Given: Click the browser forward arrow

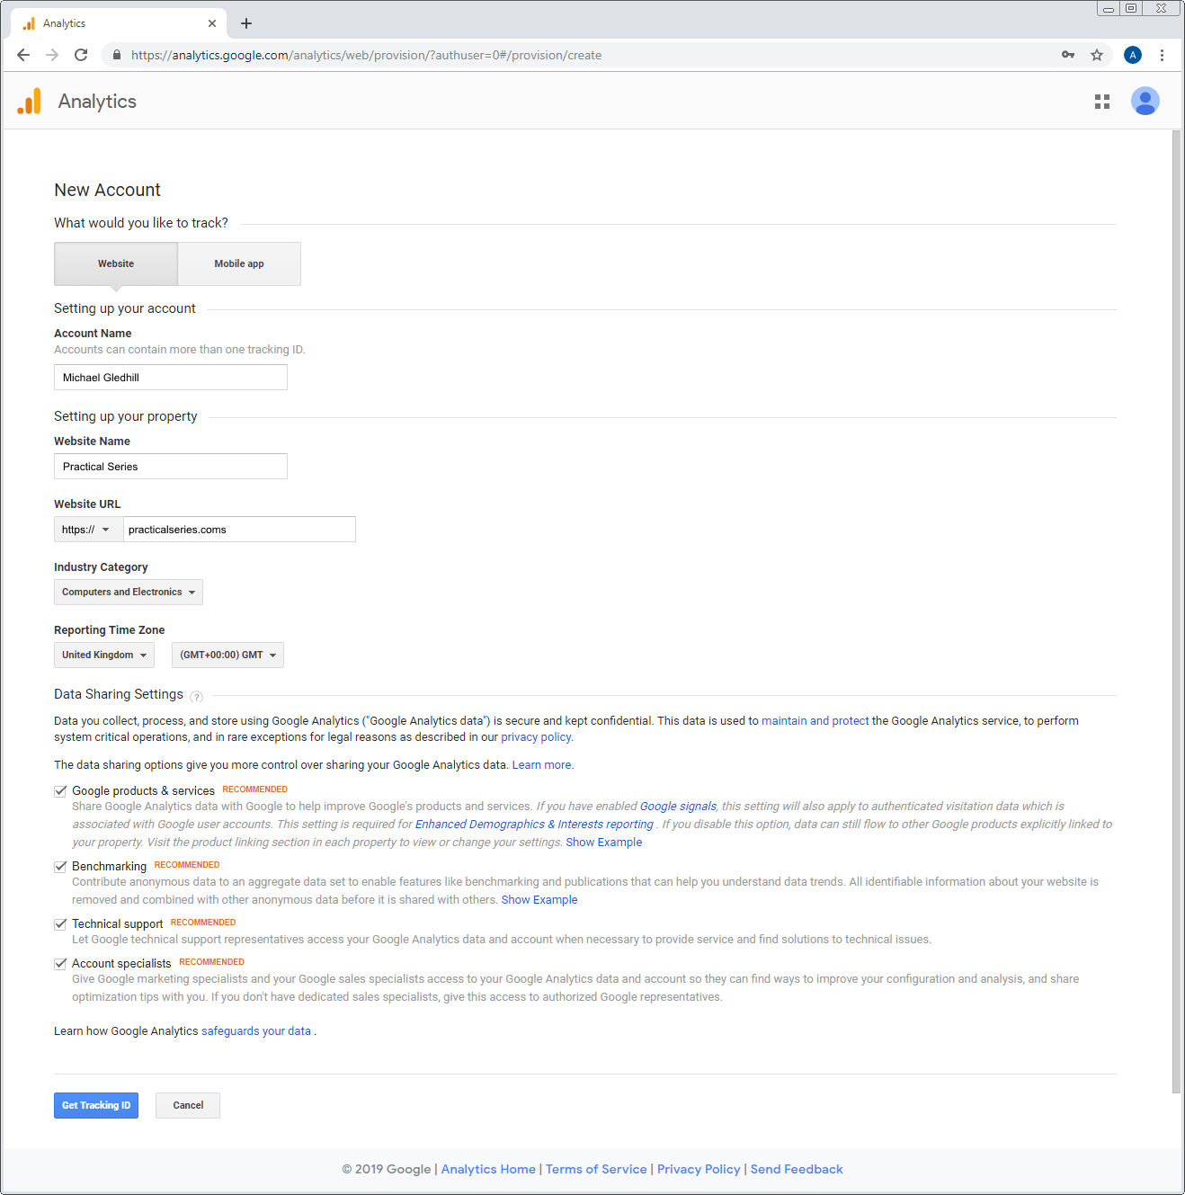Looking at the screenshot, I should 52,55.
